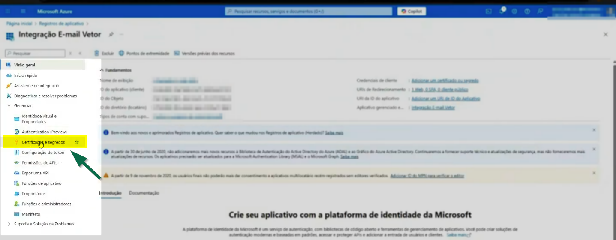Click Adicionar ID do MPN para verificar o editor
Viewport: 616px width, 240px height.
427,176
